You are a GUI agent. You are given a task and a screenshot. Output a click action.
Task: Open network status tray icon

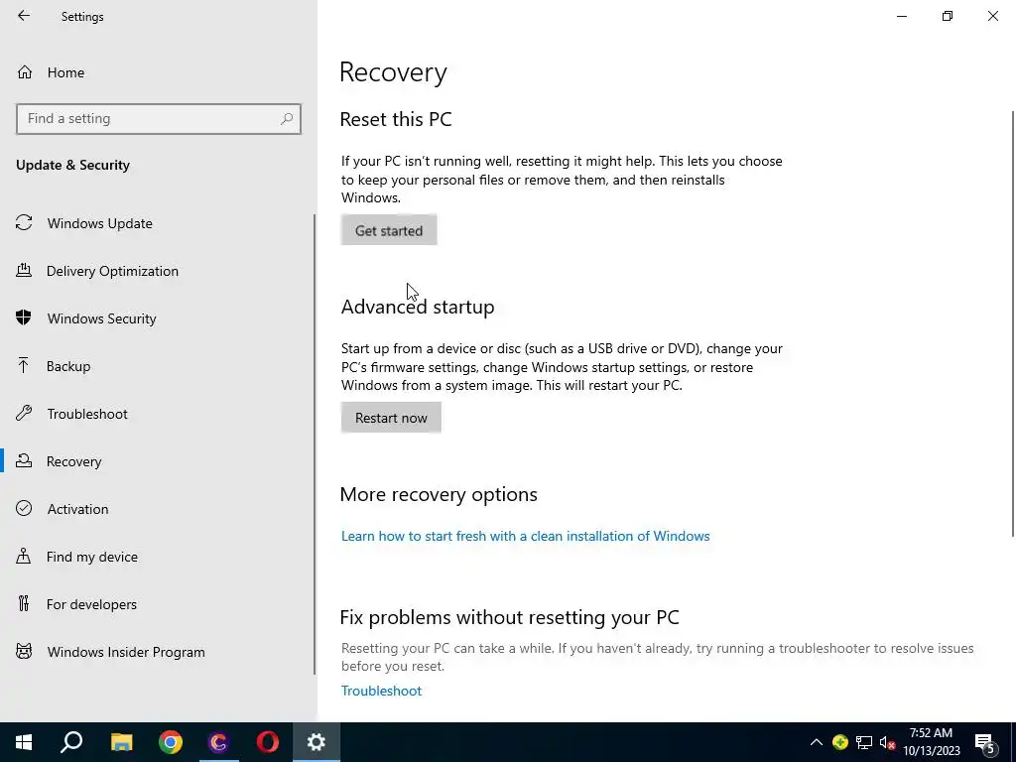click(x=864, y=742)
